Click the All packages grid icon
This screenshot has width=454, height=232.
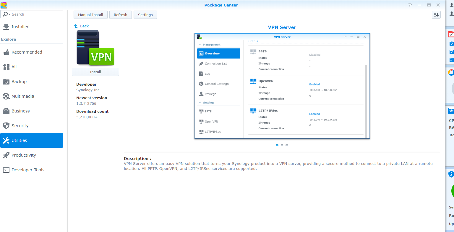(x=6, y=67)
